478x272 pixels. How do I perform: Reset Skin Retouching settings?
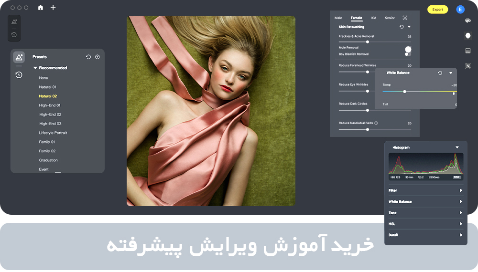402,27
